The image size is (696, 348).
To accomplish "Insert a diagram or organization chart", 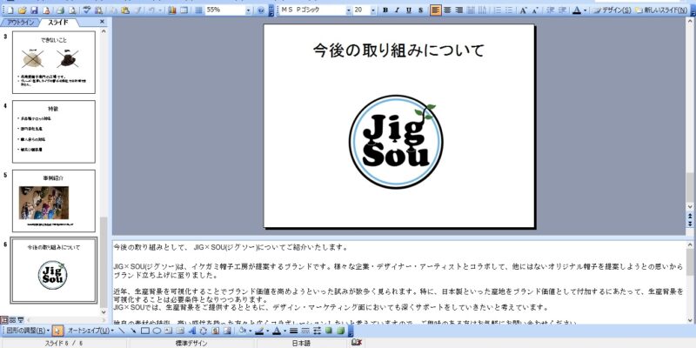I will point(204,331).
